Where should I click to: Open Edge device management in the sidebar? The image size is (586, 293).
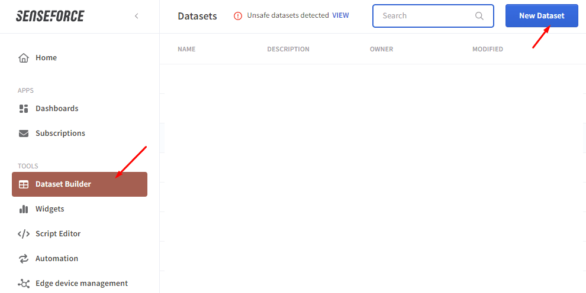79,284
